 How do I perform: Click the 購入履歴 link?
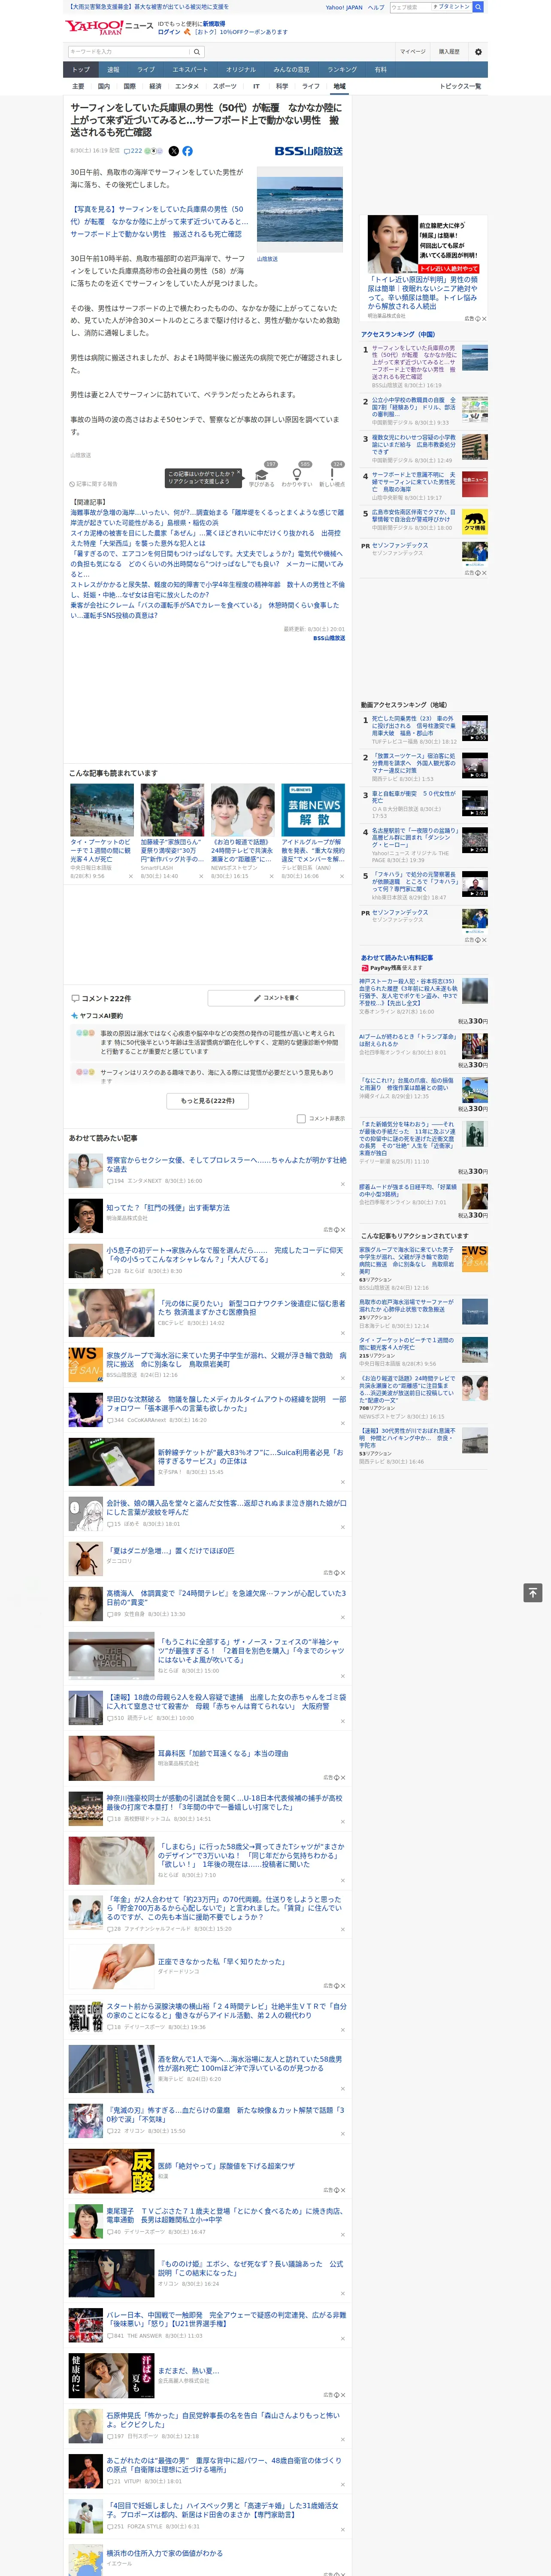pos(449,52)
